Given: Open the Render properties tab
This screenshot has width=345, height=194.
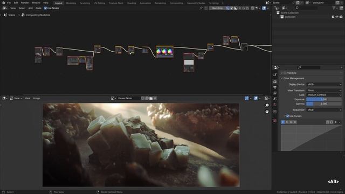Looking at the screenshot, I should [x=275, y=82].
